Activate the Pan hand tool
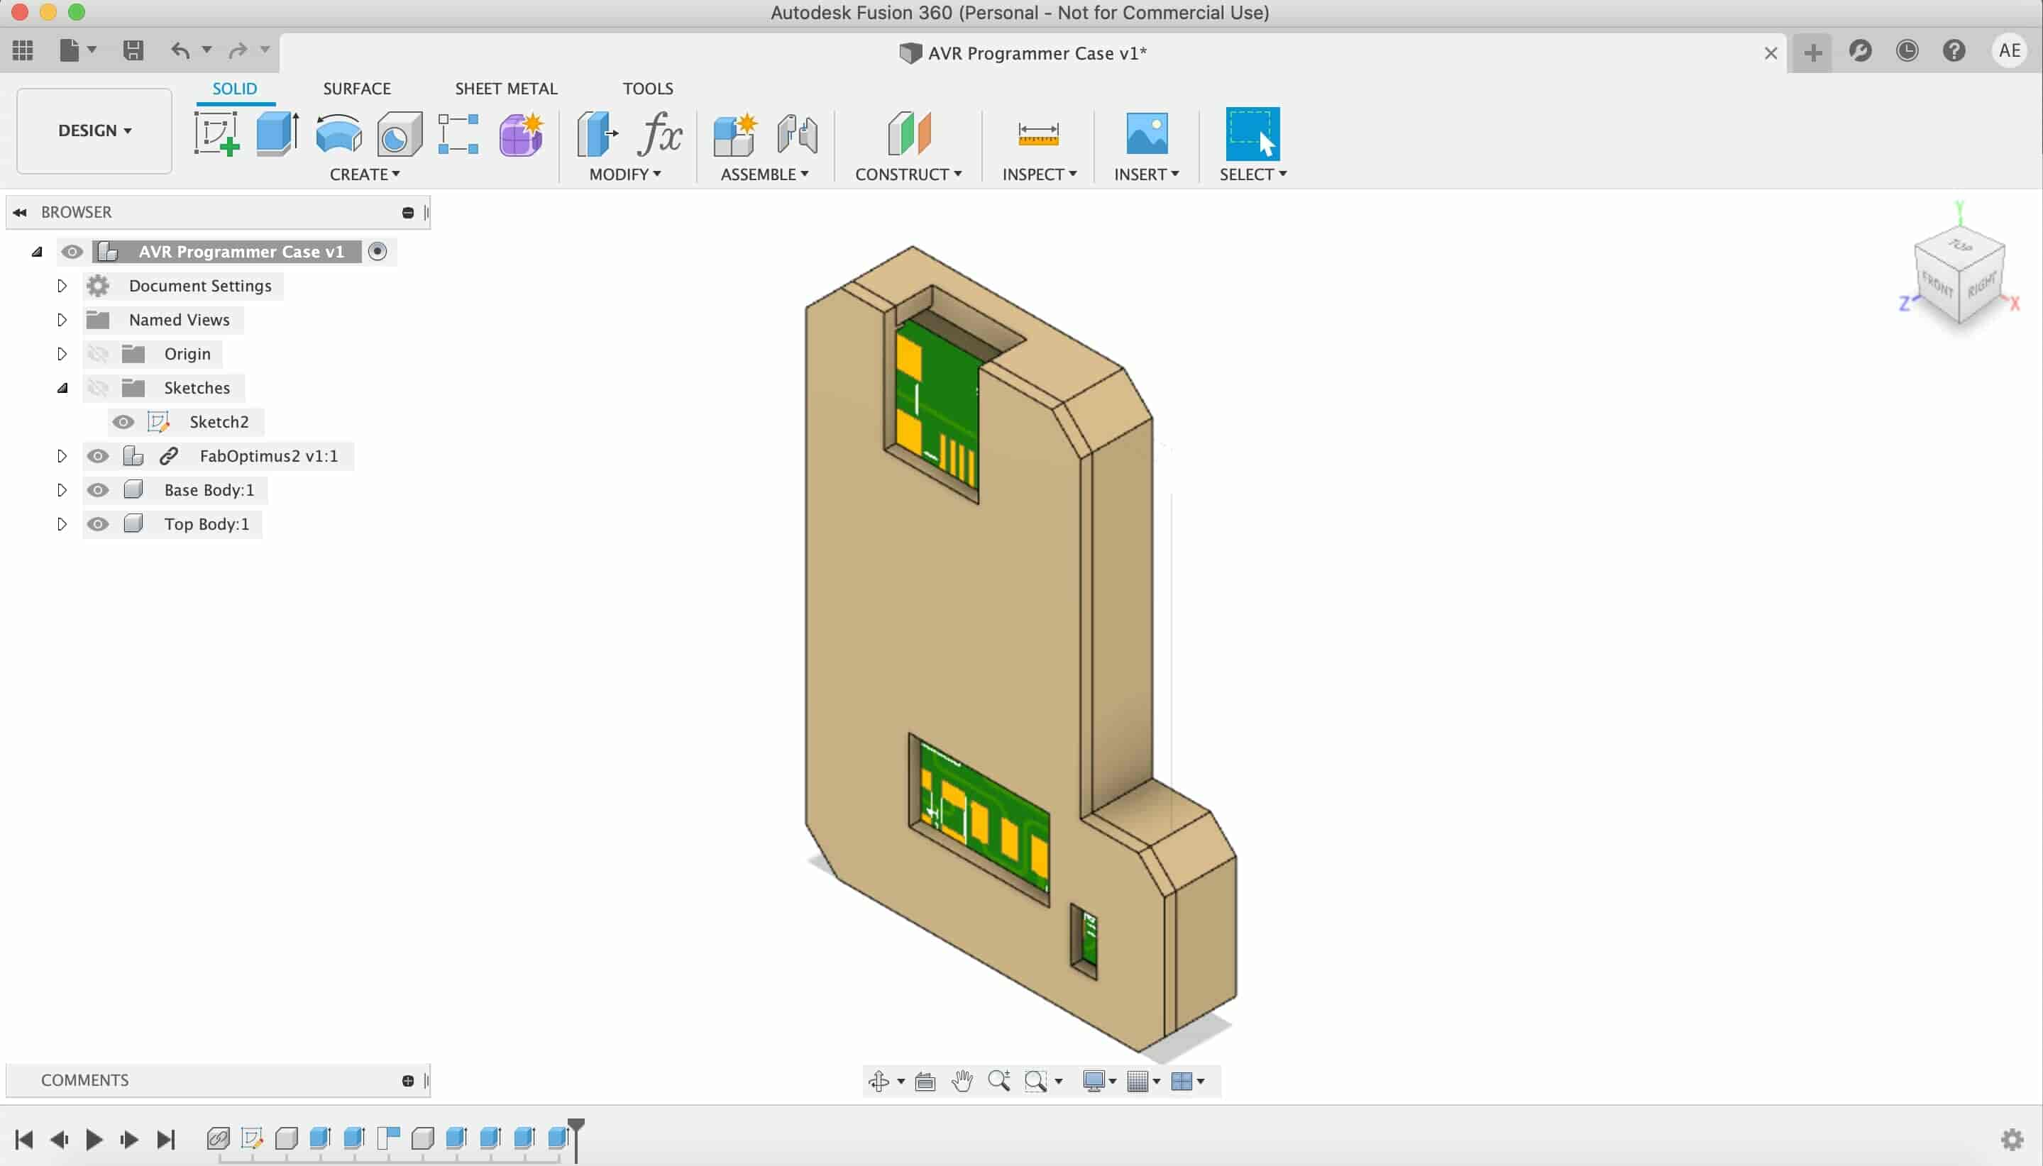Screen dimensions: 2043x1166 (962, 1081)
